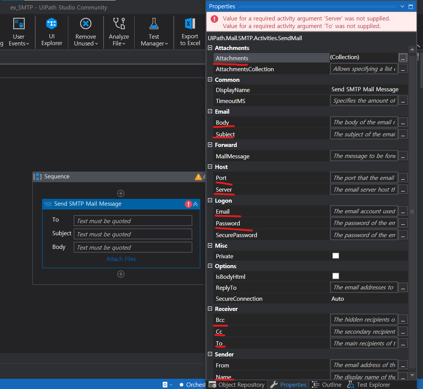Screen dimensions: 423x389
Task: Switch to Properties tab at bottom
Action: pyautogui.click(x=288, y=385)
